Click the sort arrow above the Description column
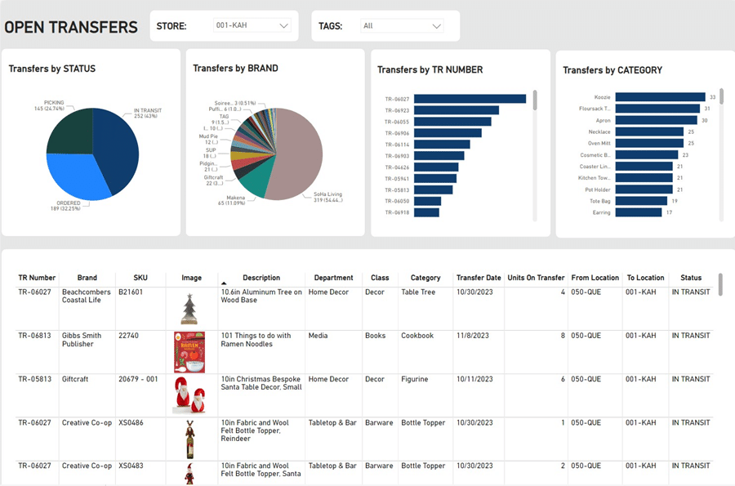735x486 pixels. click(x=224, y=283)
